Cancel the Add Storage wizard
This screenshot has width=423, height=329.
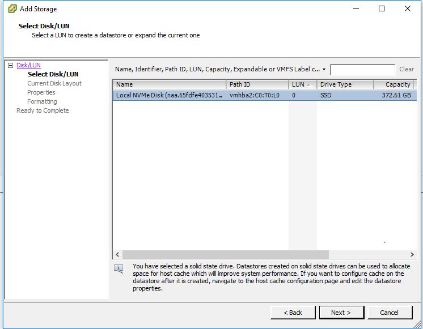pyautogui.click(x=390, y=313)
